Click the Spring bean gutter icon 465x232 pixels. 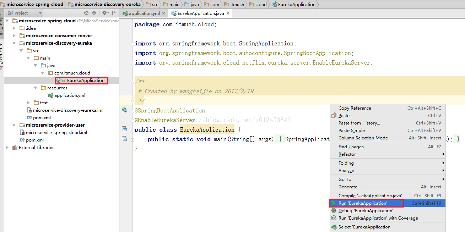click(125, 110)
